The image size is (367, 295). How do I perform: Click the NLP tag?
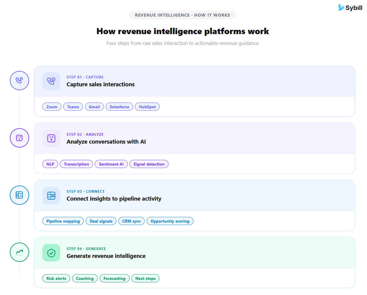pyautogui.click(x=50, y=164)
